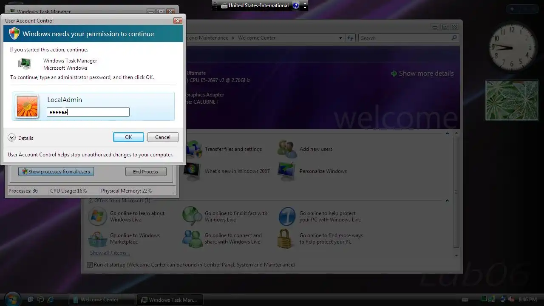Click breadcrumb arrow before Welcome Center

pyautogui.click(x=233, y=38)
